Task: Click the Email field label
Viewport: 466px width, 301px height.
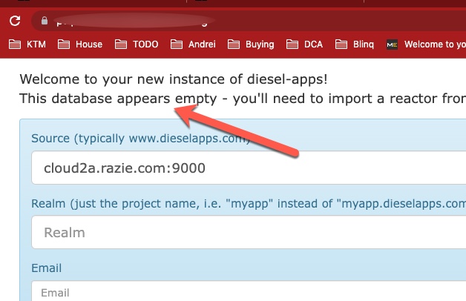Action: click(47, 268)
